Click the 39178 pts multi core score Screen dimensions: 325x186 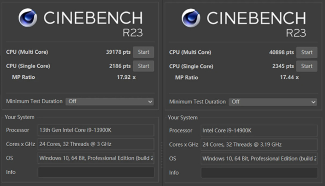click(118, 52)
